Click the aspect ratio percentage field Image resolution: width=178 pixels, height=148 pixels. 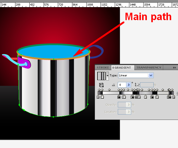coord(147,85)
